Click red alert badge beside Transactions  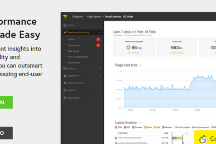point(98,45)
